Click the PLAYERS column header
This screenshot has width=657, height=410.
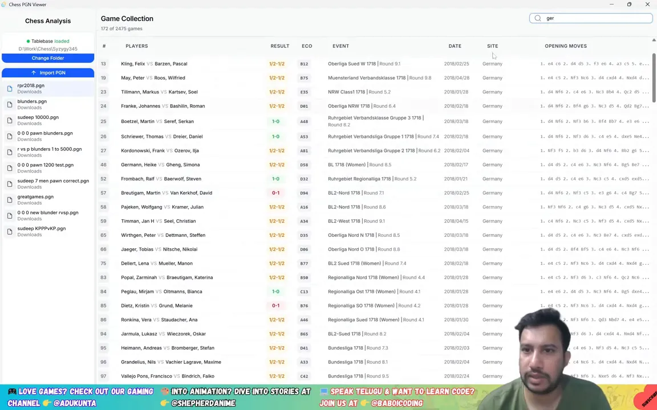tap(137, 46)
